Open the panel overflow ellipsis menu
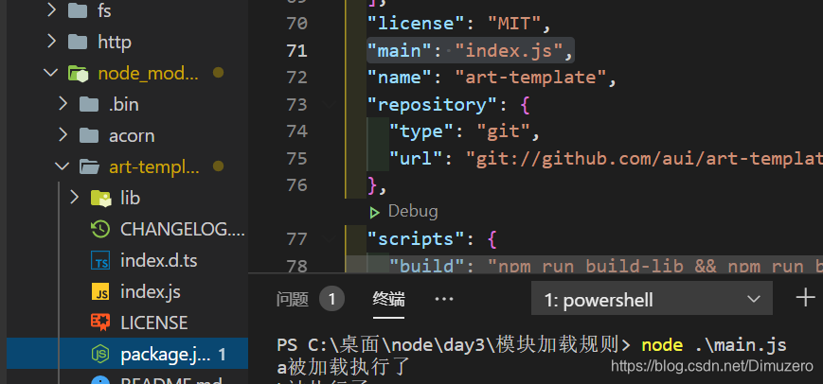The height and width of the screenshot is (384, 823). [444, 299]
